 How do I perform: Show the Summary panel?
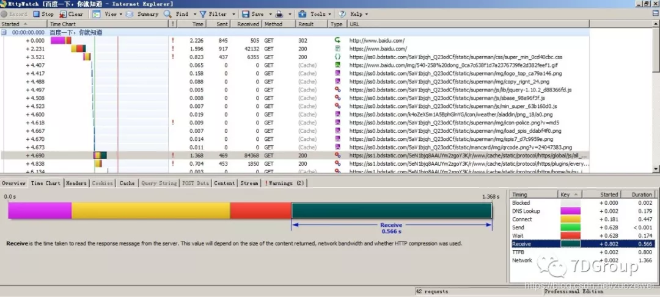(x=142, y=14)
